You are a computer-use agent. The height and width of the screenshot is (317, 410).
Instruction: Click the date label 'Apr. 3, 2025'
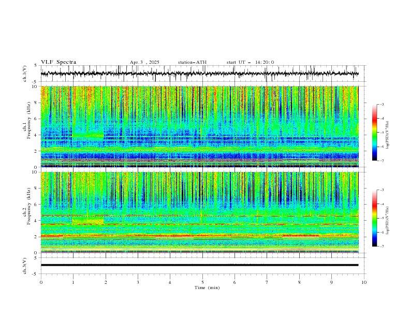pyautogui.click(x=144, y=62)
